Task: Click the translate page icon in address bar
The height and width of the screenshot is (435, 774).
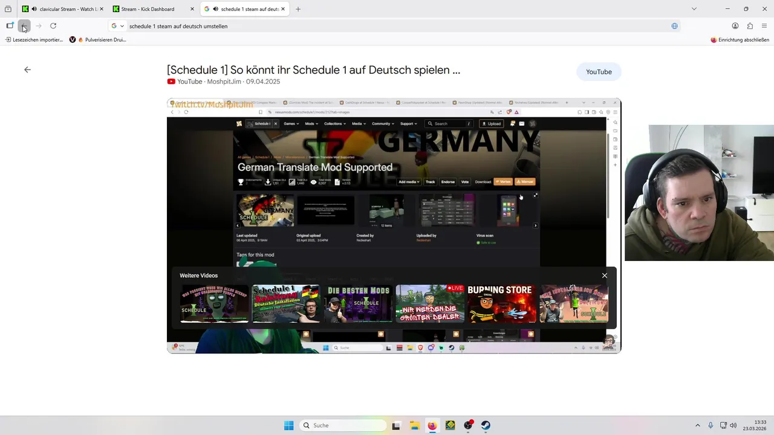Action: point(674,26)
